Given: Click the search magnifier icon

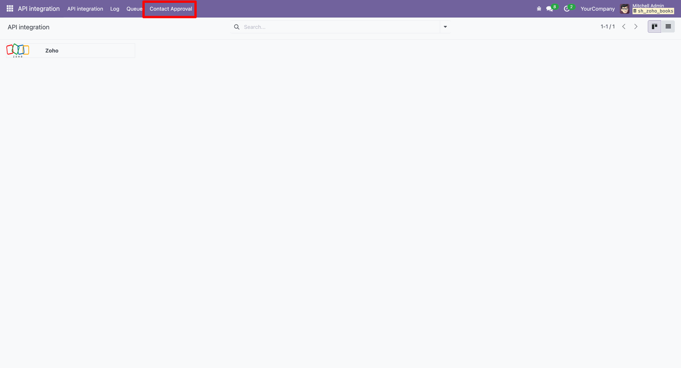Looking at the screenshot, I should [237, 27].
